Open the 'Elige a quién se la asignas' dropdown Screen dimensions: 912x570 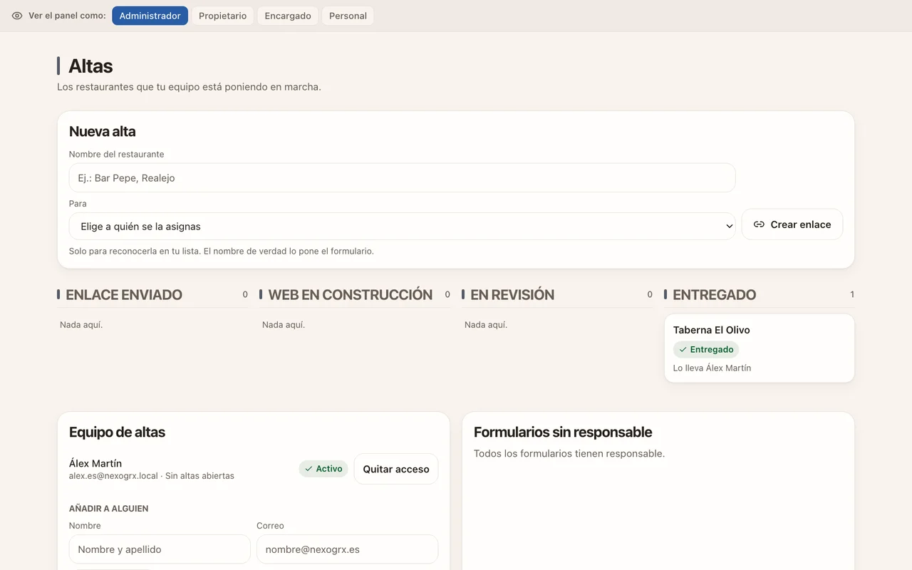pos(402,227)
